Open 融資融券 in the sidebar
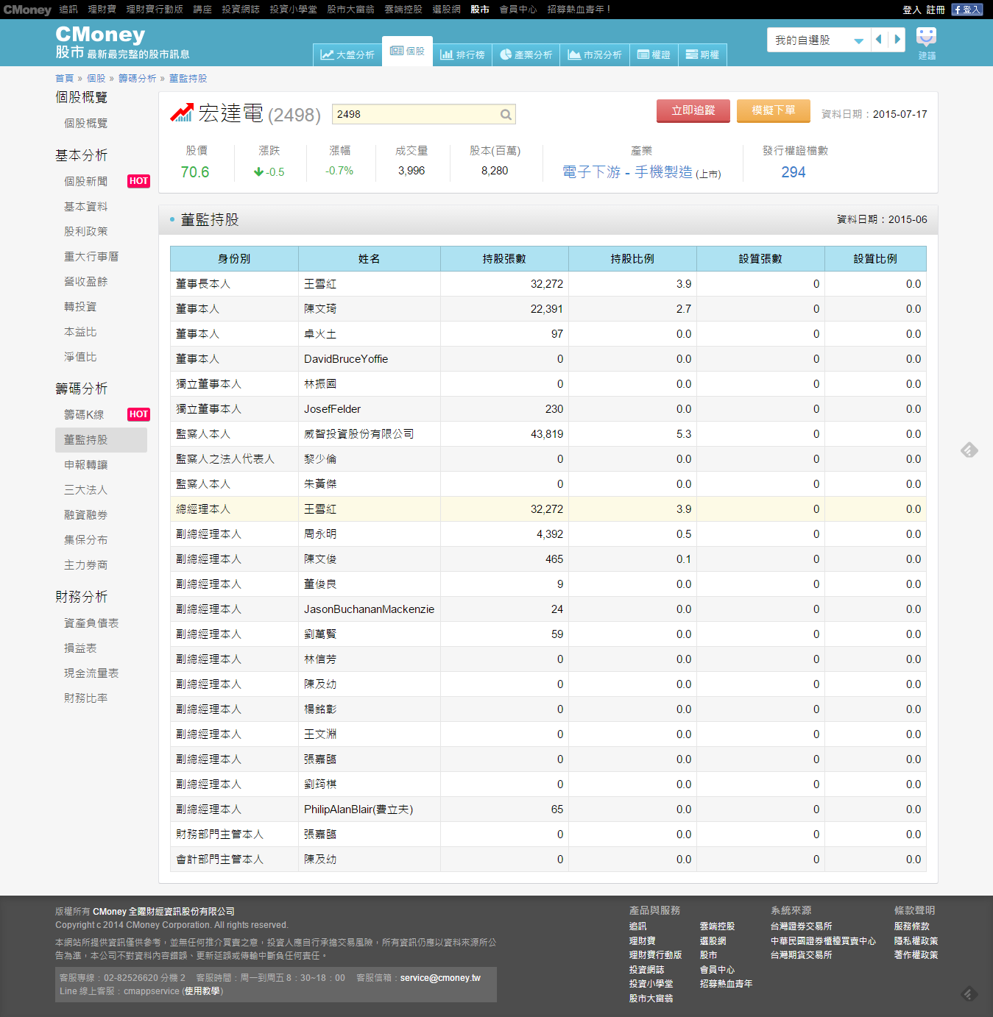The height and width of the screenshot is (1017, 993). click(x=85, y=514)
